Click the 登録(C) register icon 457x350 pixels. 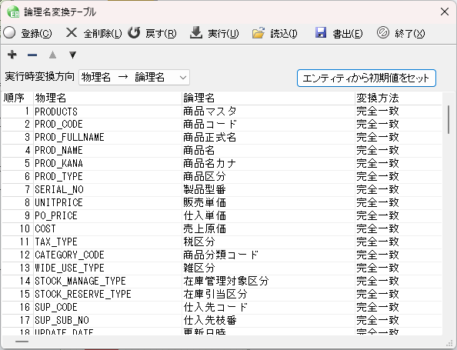[x=9, y=32]
